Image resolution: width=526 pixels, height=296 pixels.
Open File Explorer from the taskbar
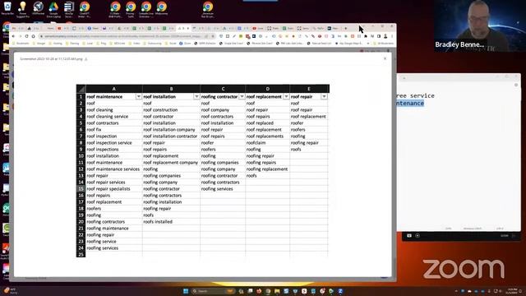(277, 291)
